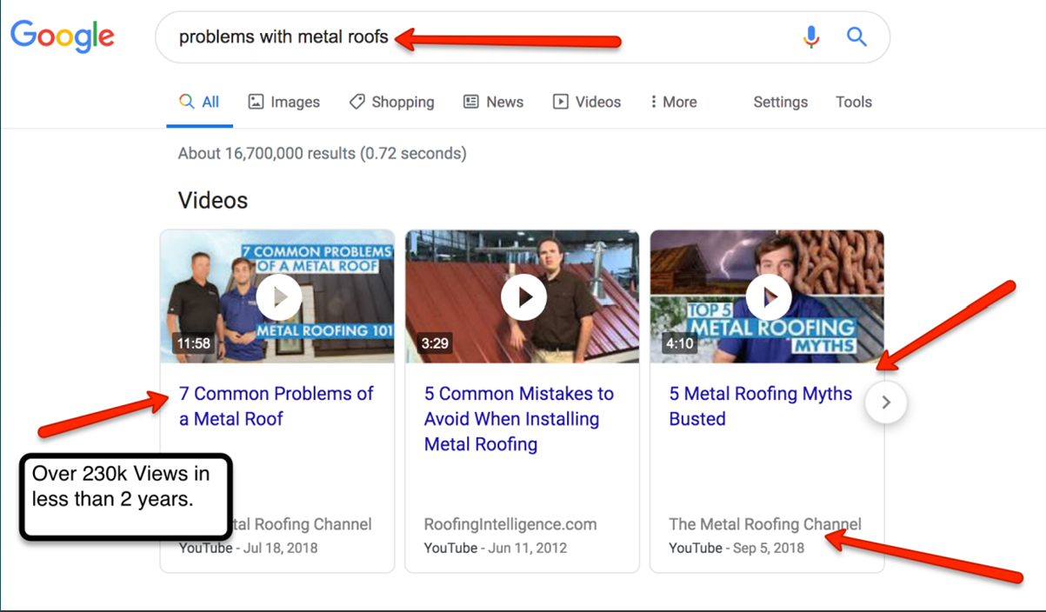Switch to the Images tab
This screenshot has width=1046, height=612.
tap(283, 102)
